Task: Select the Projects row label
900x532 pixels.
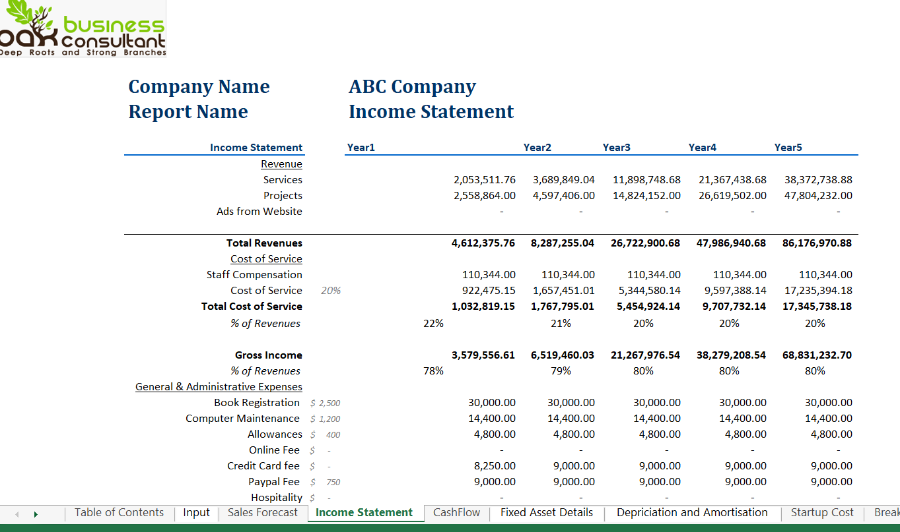Action: click(283, 196)
